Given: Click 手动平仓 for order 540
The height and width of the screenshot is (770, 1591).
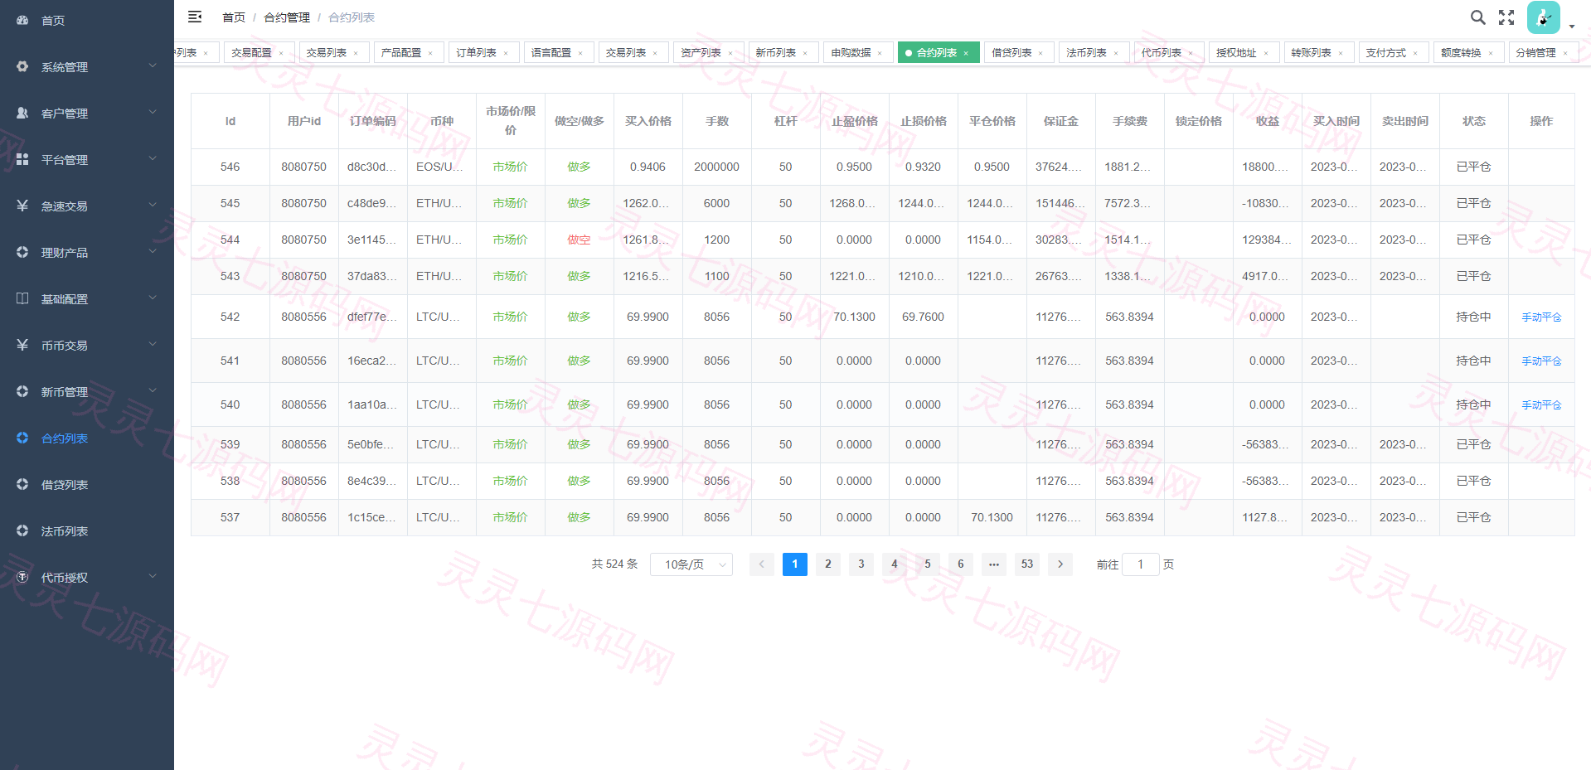Looking at the screenshot, I should [x=1541, y=405].
